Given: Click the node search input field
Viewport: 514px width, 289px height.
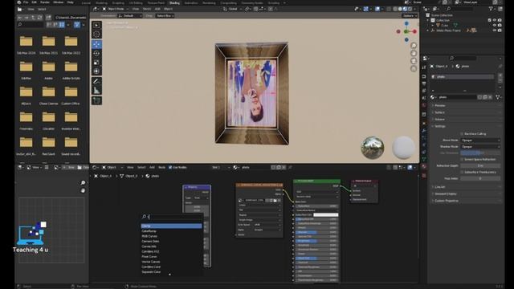Looking at the screenshot, I should coord(172,217).
